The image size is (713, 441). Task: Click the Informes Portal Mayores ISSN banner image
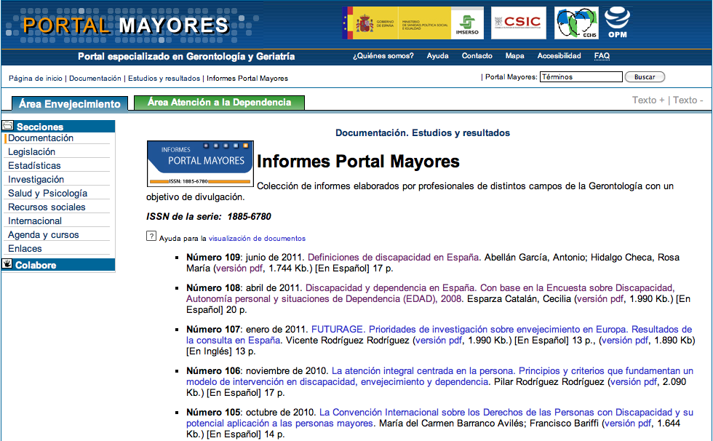click(x=200, y=164)
